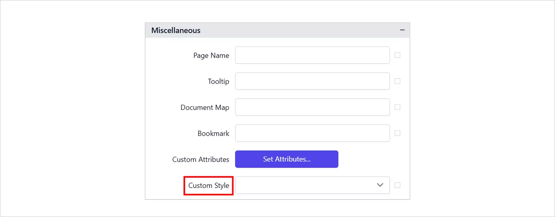The width and height of the screenshot is (555, 217).
Task: Toggle the checkbox beside Page Name
Action: 398,55
